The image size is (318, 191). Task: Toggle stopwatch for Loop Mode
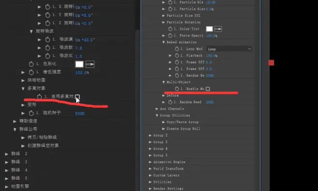tap(177, 49)
